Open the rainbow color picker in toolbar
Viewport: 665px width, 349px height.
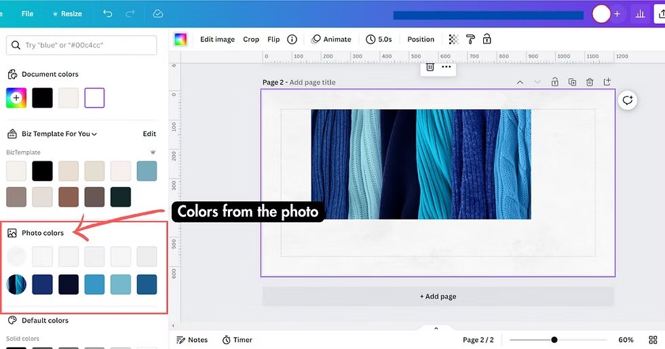click(180, 39)
